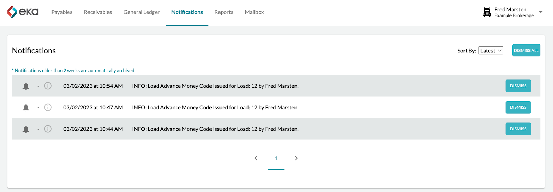Click the bell icon for the 10:54 AM notification
Image resolution: width=553 pixels, height=192 pixels.
pyautogui.click(x=26, y=86)
